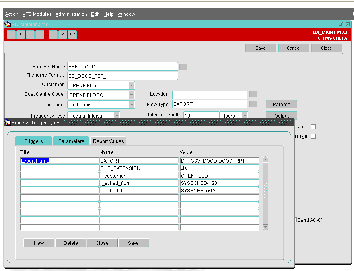The image size is (354, 271).
Task: Open lookup button beside Flow Type field
Action: (253, 104)
